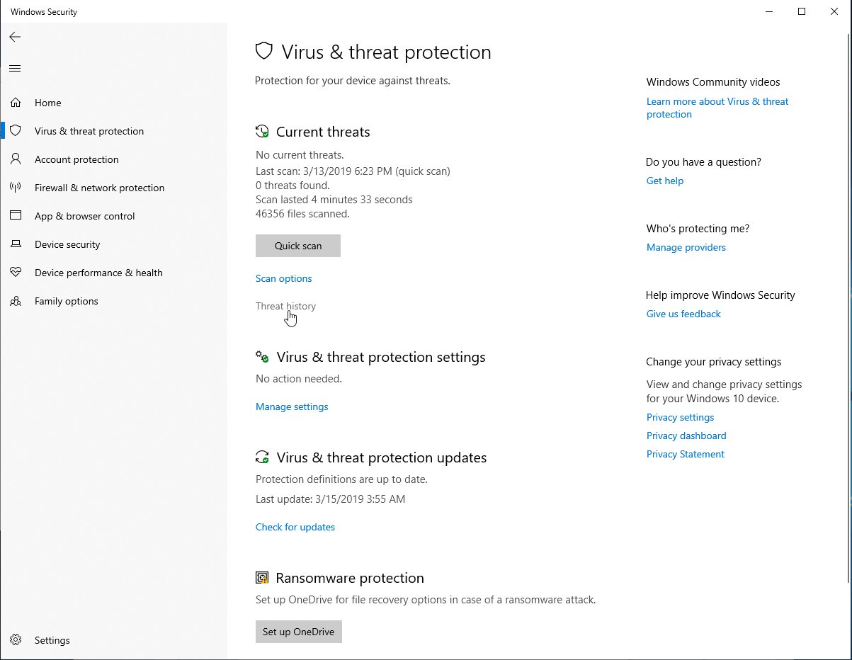Screen dimensions: 852x660
Task: Click 'Scan lasted 4 minutes 33 seconds' text
Action: (x=334, y=200)
